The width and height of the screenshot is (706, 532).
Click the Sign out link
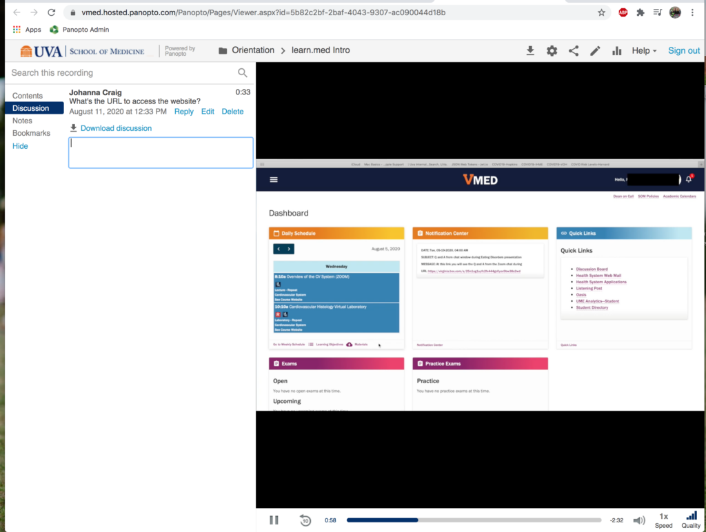tap(683, 51)
